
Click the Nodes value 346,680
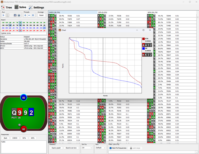click(27, 41)
